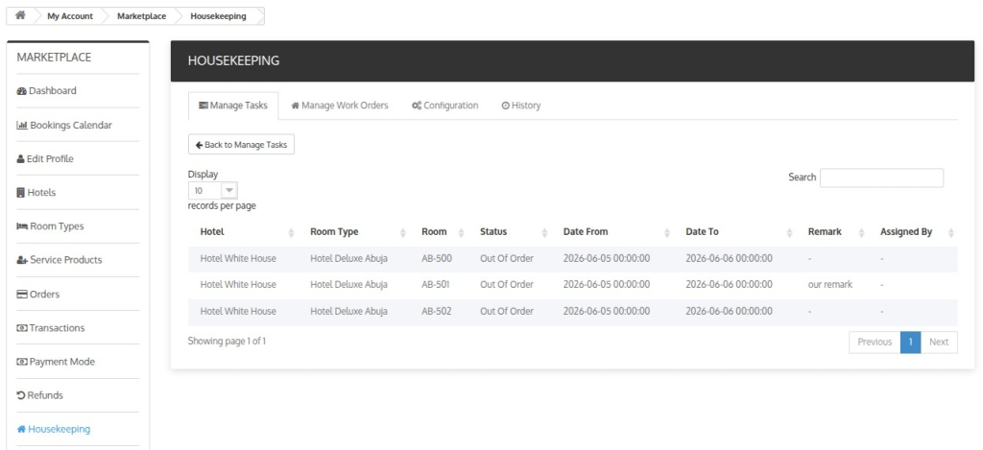
Task: Sort by Hotel column arrows
Action: tap(291, 232)
